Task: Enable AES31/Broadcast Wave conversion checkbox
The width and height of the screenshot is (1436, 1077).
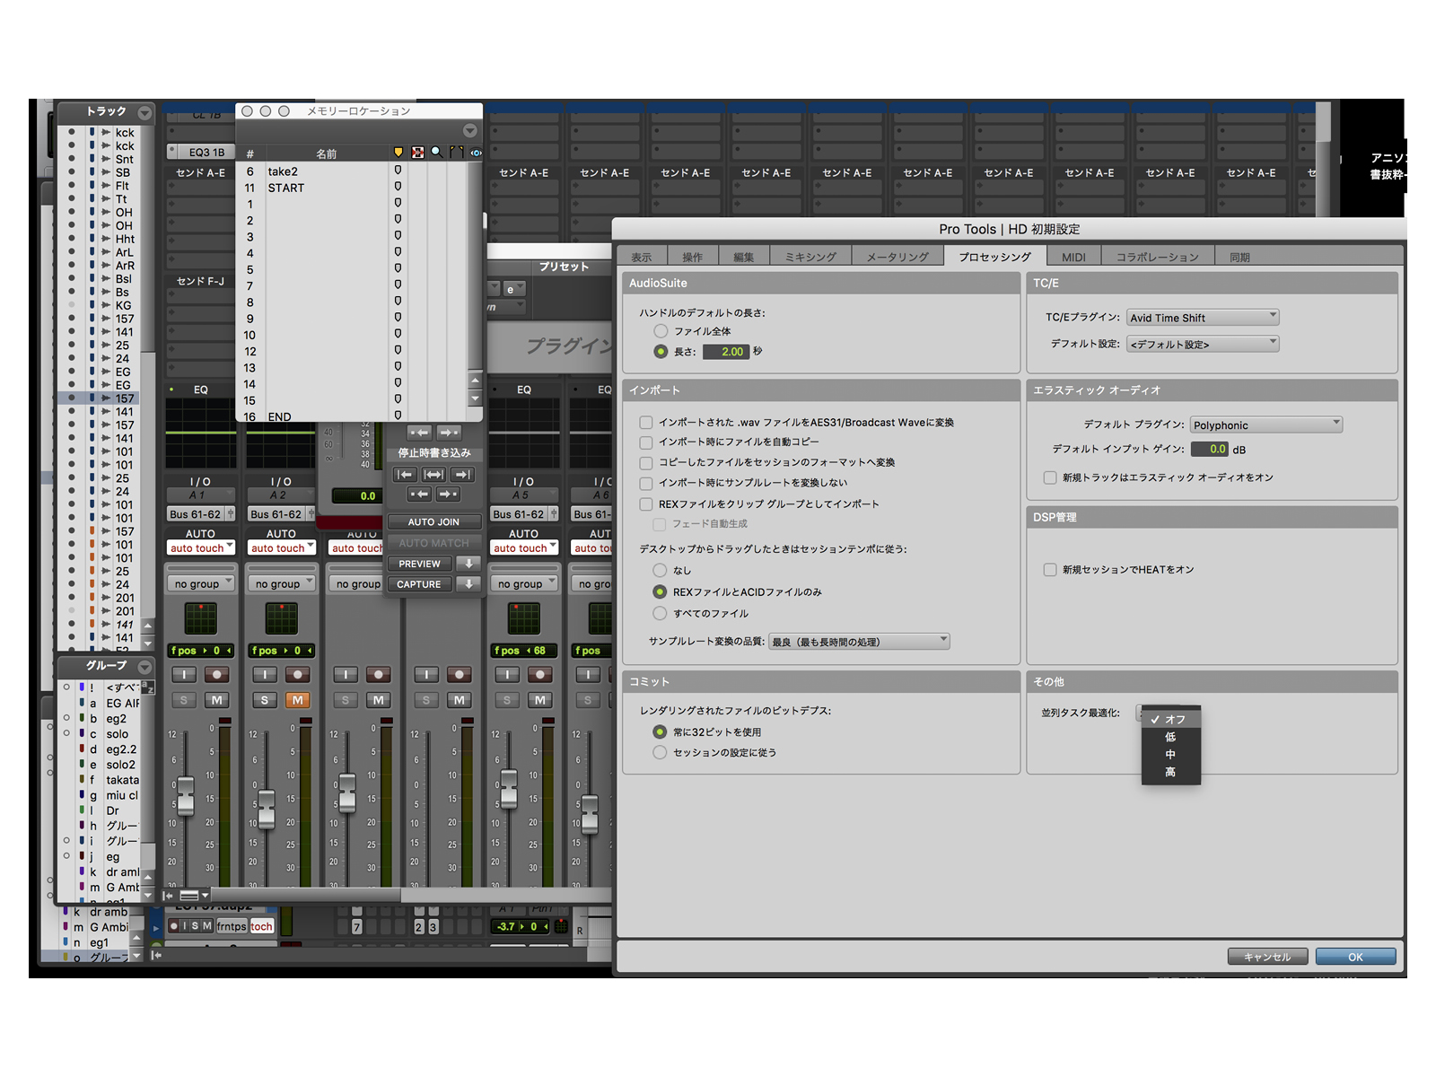Action: pyautogui.click(x=646, y=423)
